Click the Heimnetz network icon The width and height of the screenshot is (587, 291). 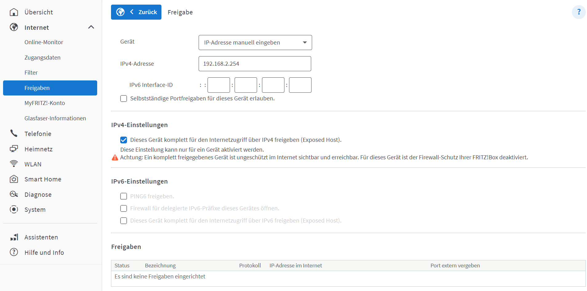[x=14, y=149]
